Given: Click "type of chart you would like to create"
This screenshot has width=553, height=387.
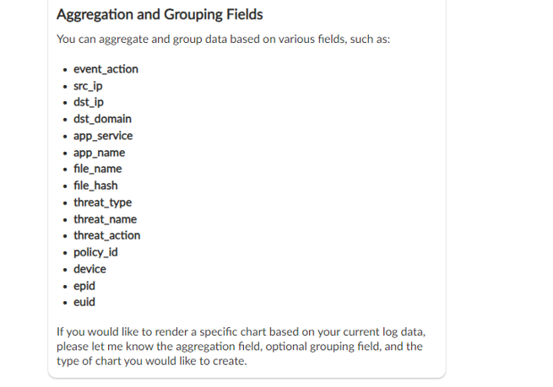Looking at the screenshot, I should pyautogui.click(x=152, y=362).
